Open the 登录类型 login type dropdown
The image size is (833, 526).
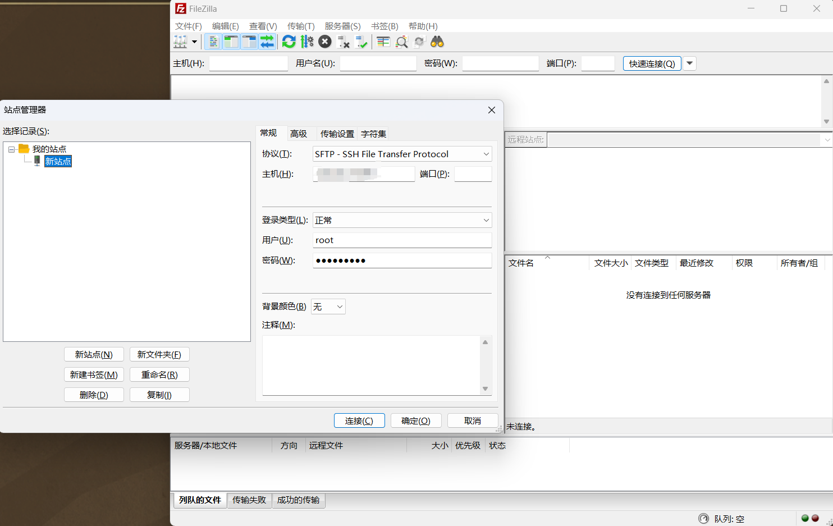point(402,220)
